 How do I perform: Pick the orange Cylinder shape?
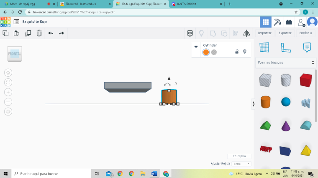[265, 102]
